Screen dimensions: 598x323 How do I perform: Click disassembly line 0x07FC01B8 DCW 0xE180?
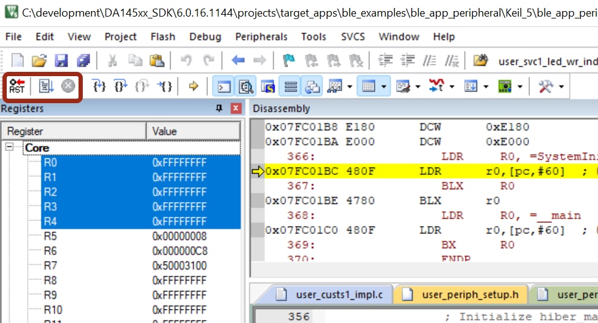click(x=431, y=126)
